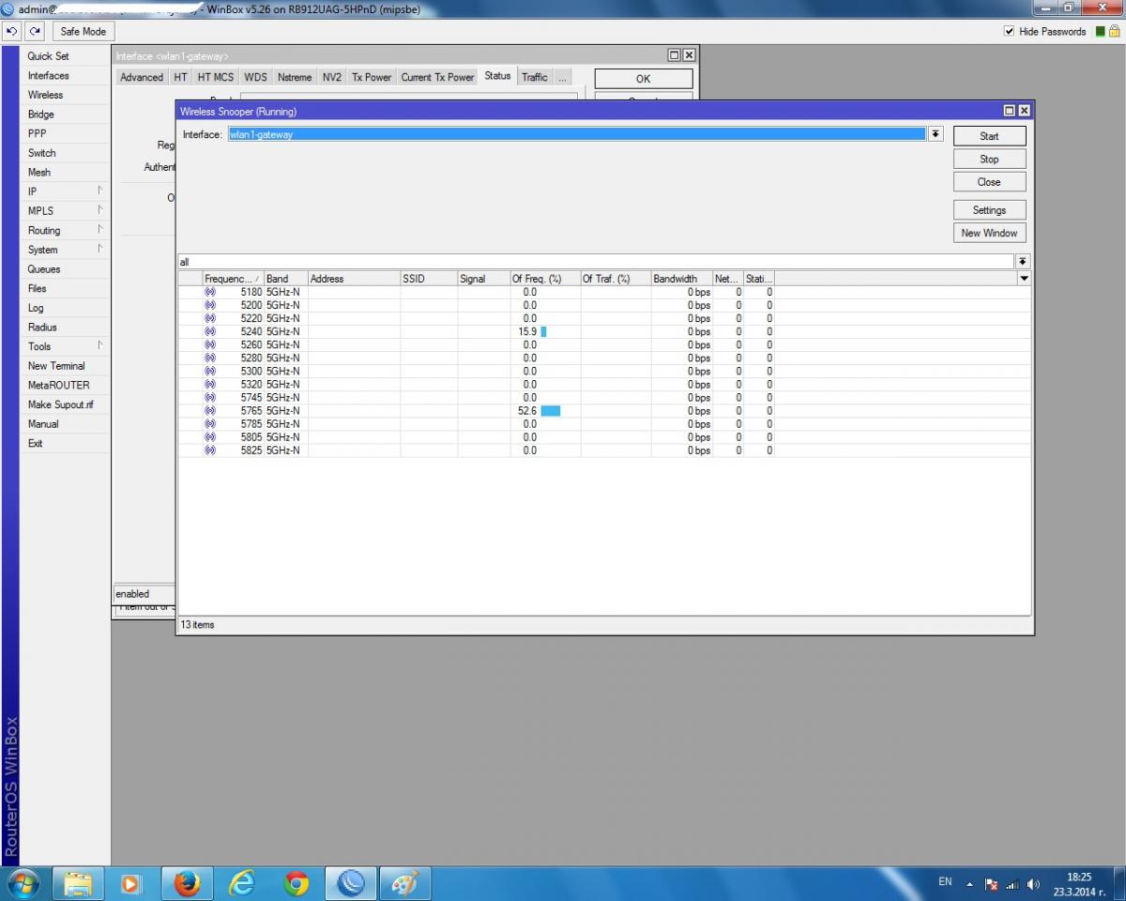Launch Internet Explorer from the taskbar
The height and width of the screenshot is (901, 1126).
click(x=242, y=883)
